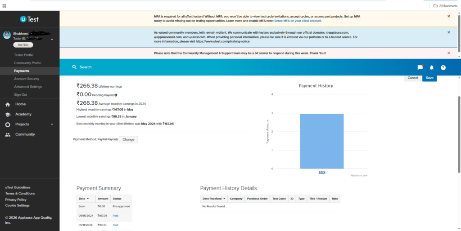Click the user avatar picture
The image size is (461, 231).
click(7, 35)
